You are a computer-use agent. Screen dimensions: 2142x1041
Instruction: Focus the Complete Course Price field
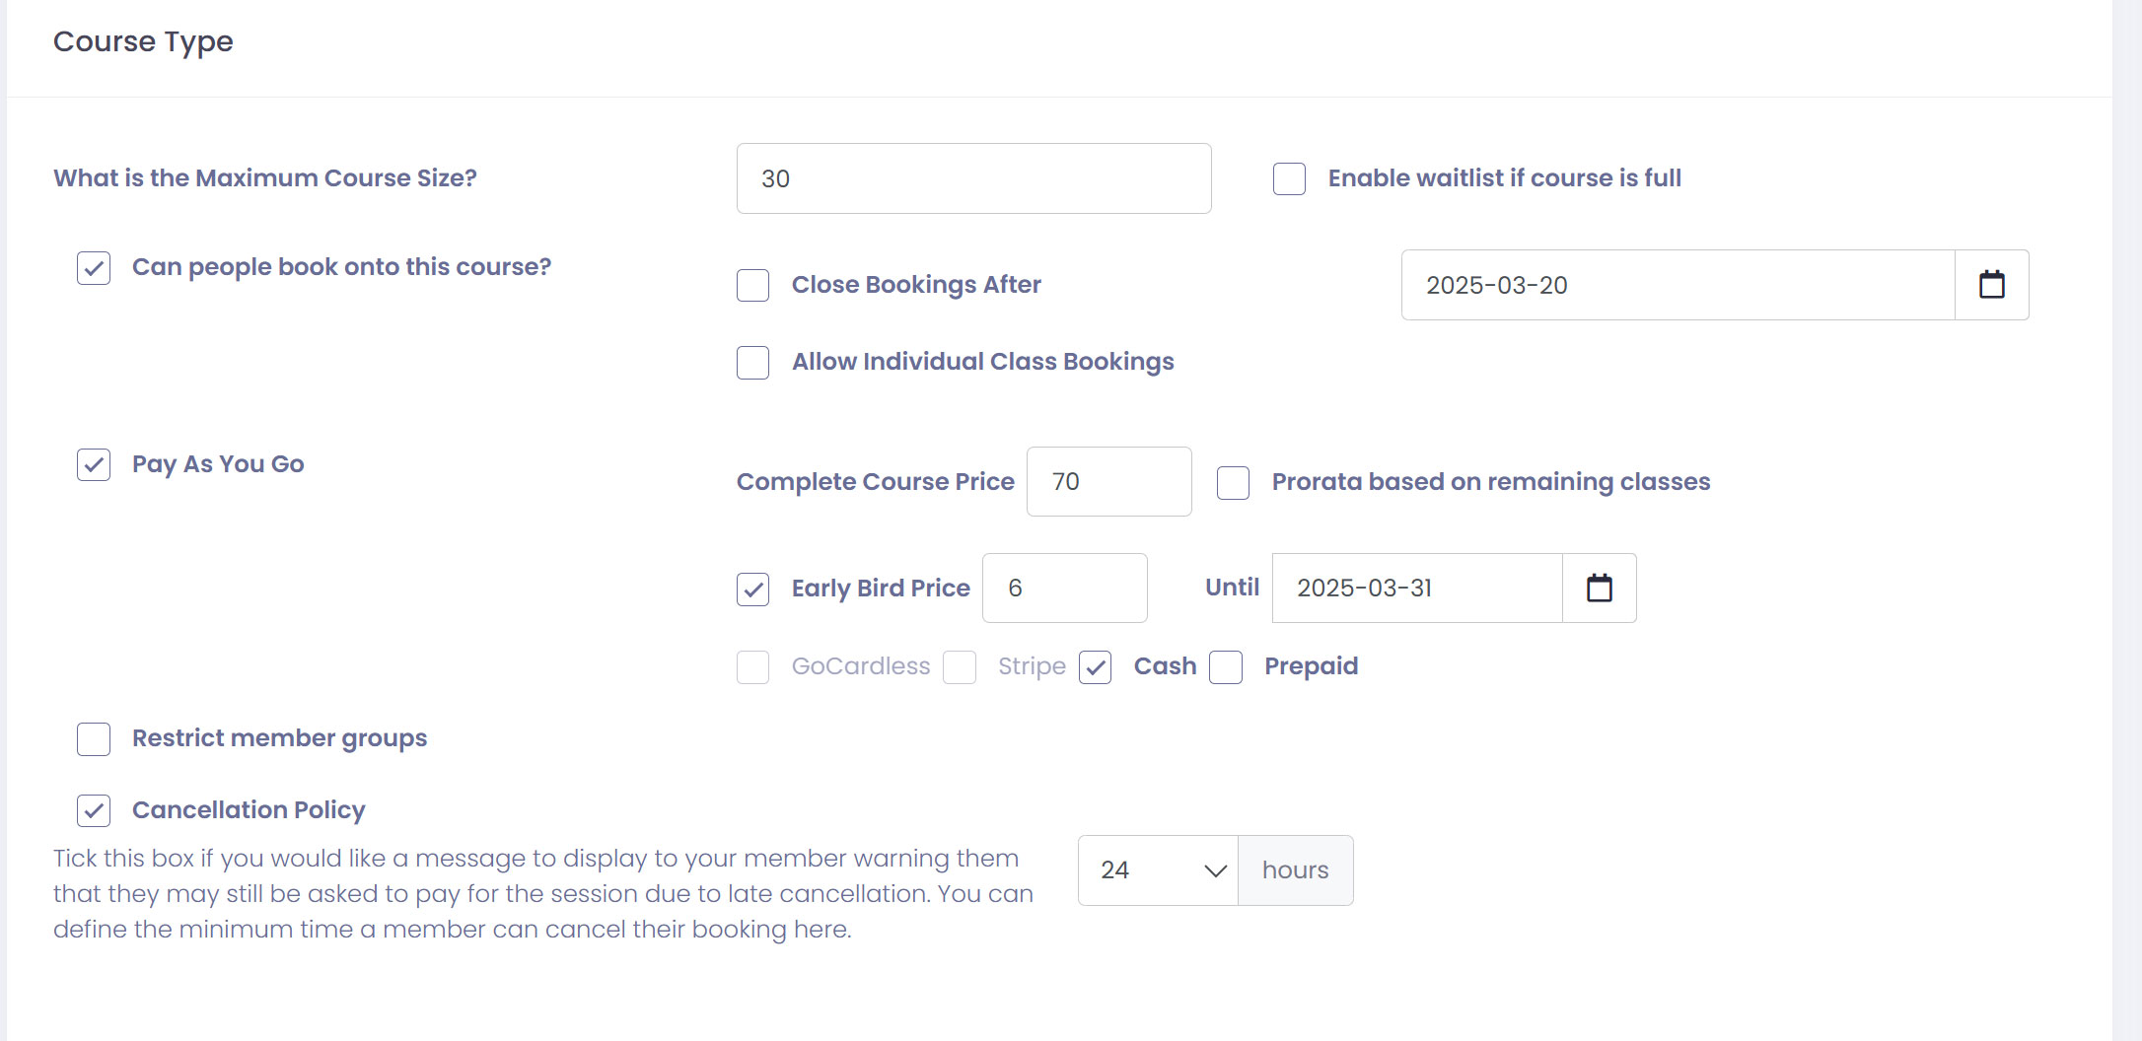1108,482
